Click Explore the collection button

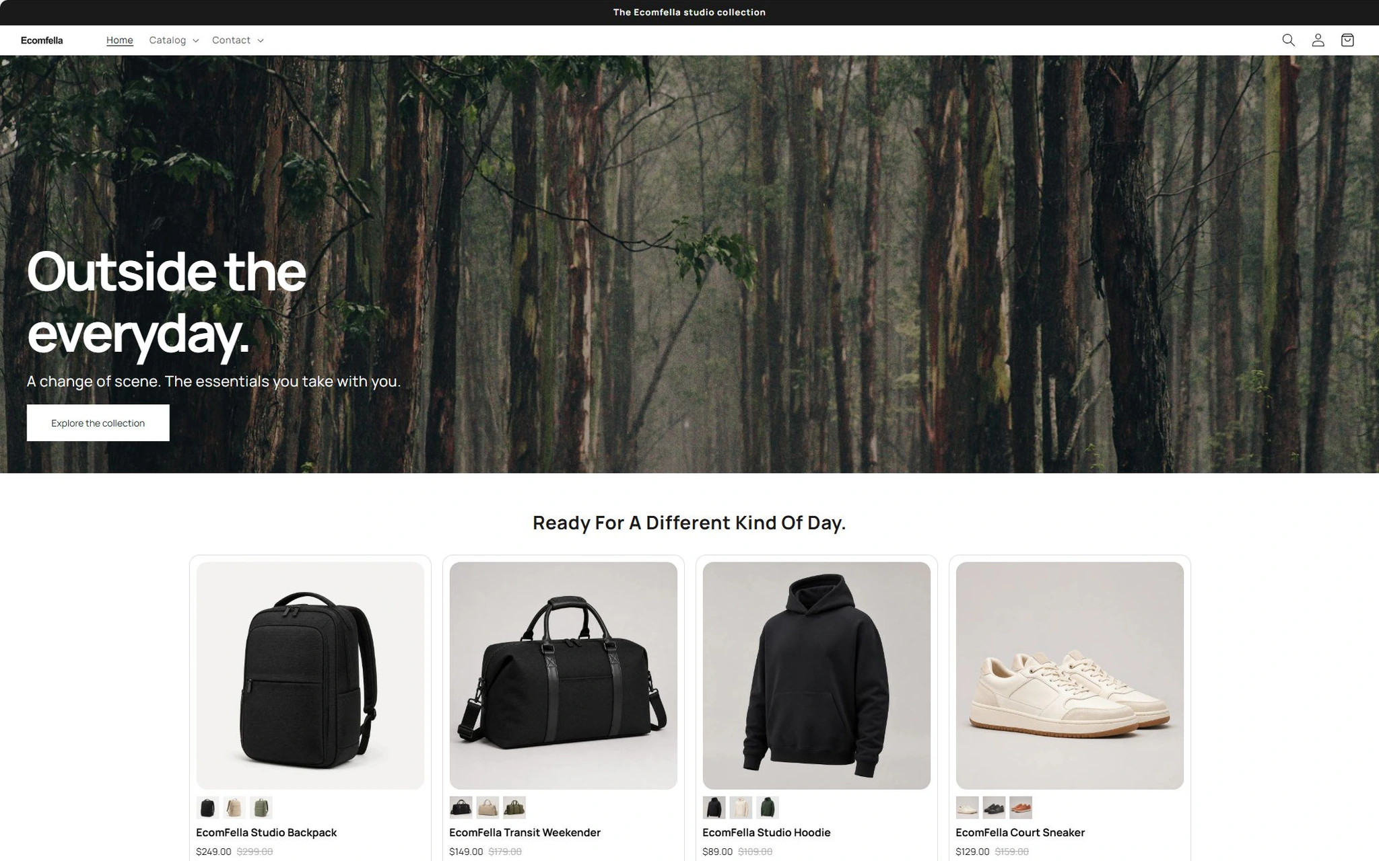pyautogui.click(x=98, y=423)
